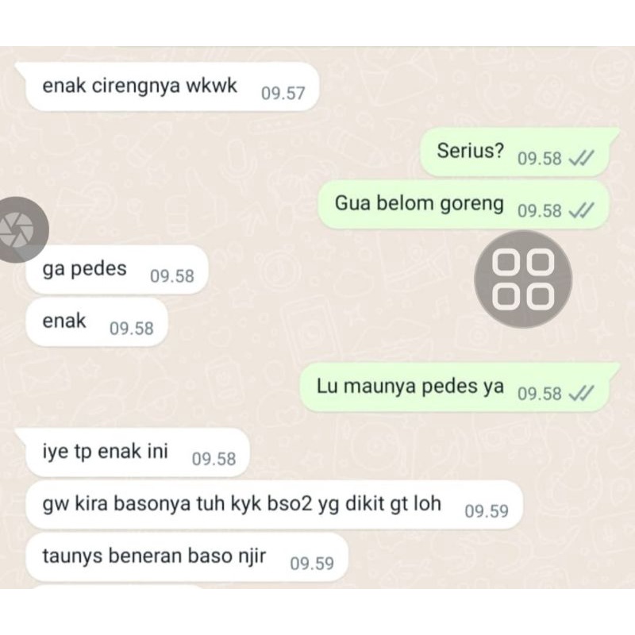This screenshot has width=635, height=635.
Task: Click read checkmarks on 'Gua belom goreng'
Action: [582, 210]
